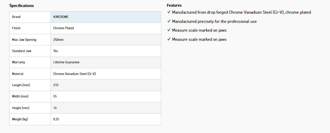Viewport: 330px width, 133px height.
Task: Click the checkmark beside the last Measure scale feature
Action: click(169, 39)
